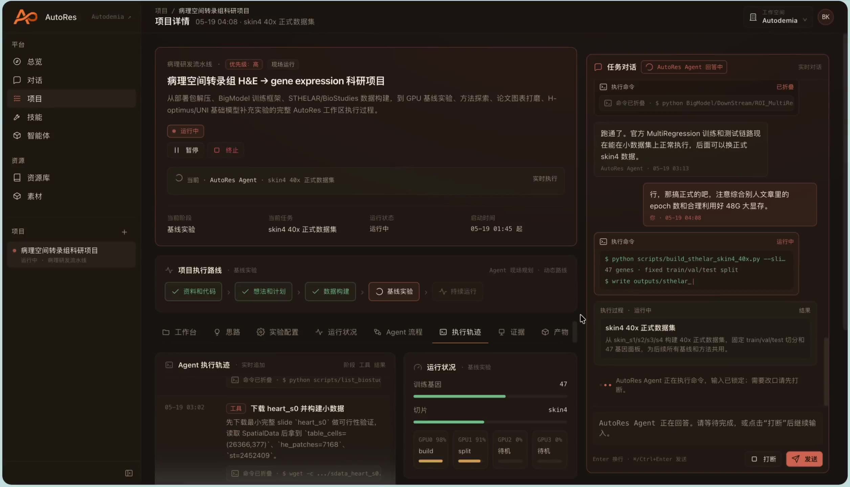850x487 pixels.
Task: Switch to the 思路 tab
Action: 227,332
